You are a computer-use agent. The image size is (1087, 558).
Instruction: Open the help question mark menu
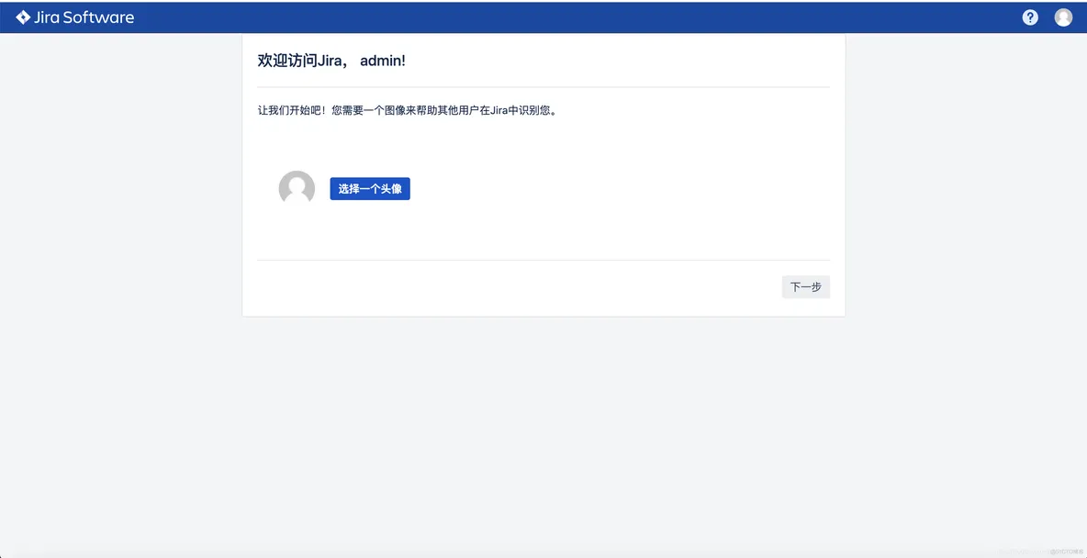pyautogui.click(x=1030, y=18)
